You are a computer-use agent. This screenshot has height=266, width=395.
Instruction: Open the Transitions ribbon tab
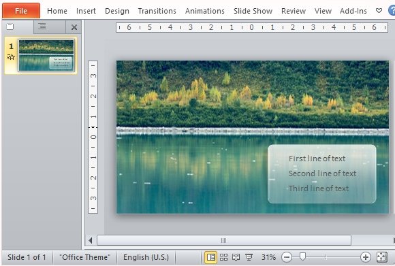pyautogui.click(x=157, y=11)
